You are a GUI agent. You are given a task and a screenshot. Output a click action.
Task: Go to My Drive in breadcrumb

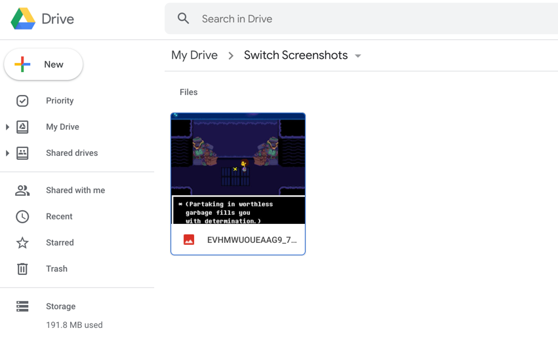point(194,56)
